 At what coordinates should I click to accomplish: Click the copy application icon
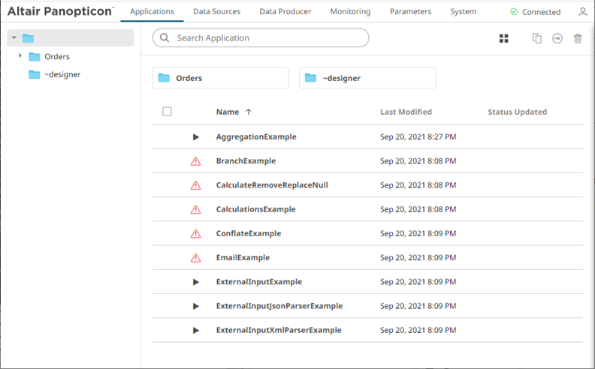pos(536,38)
